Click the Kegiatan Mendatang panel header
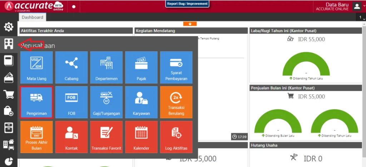 pos(191,31)
